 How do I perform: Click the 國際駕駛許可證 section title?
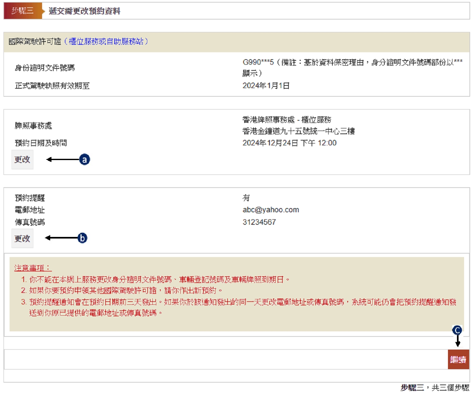point(35,42)
